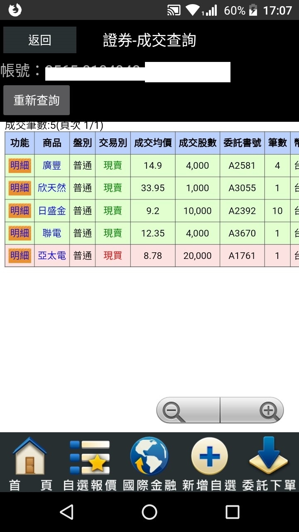Screen dimensions: 299x532
Task: Tap Android home circle button
Action: [x=149, y=512]
